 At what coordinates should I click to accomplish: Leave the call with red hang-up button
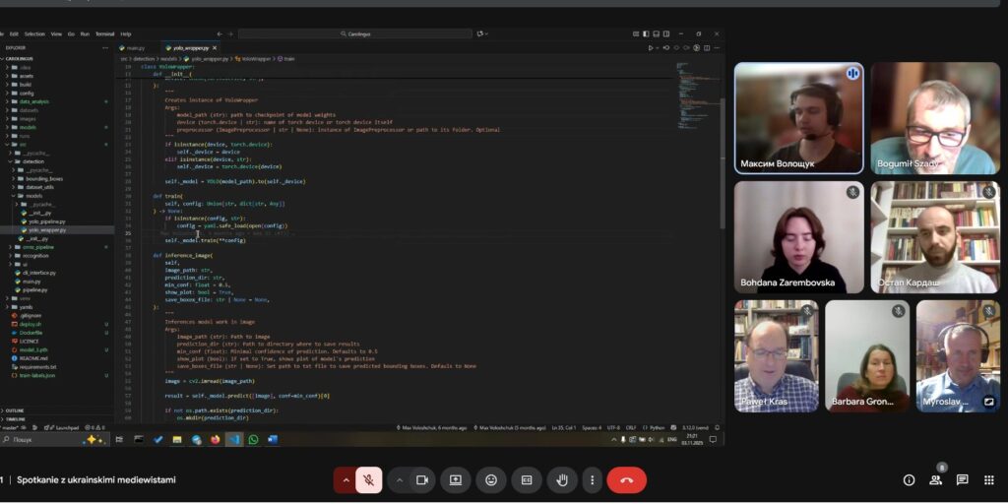point(627,480)
